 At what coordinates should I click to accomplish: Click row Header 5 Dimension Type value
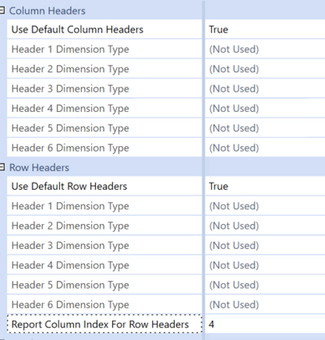(x=265, y=285)
